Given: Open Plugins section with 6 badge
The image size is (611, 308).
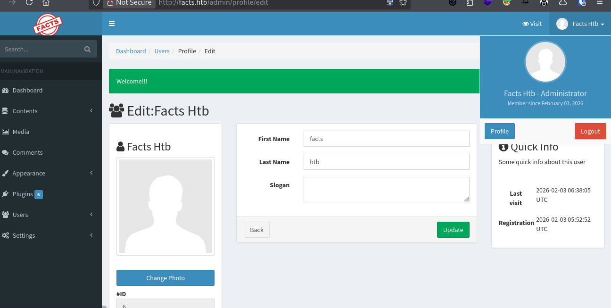Looking at the screenshot, I should (x=23, y=194).
